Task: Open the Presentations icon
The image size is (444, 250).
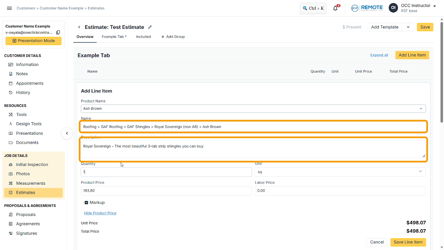Action: (x=10, y=133)
